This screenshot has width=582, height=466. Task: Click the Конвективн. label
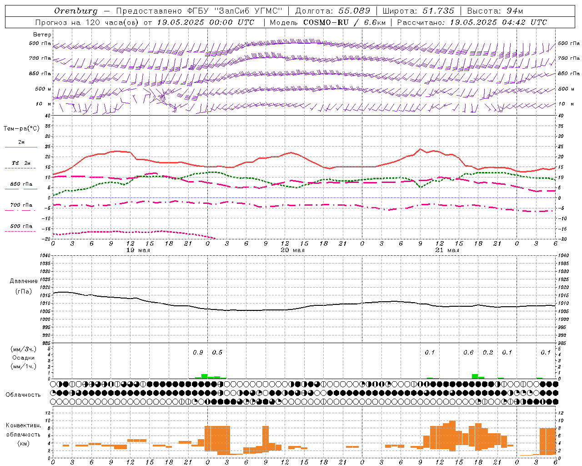click(23, 425)
